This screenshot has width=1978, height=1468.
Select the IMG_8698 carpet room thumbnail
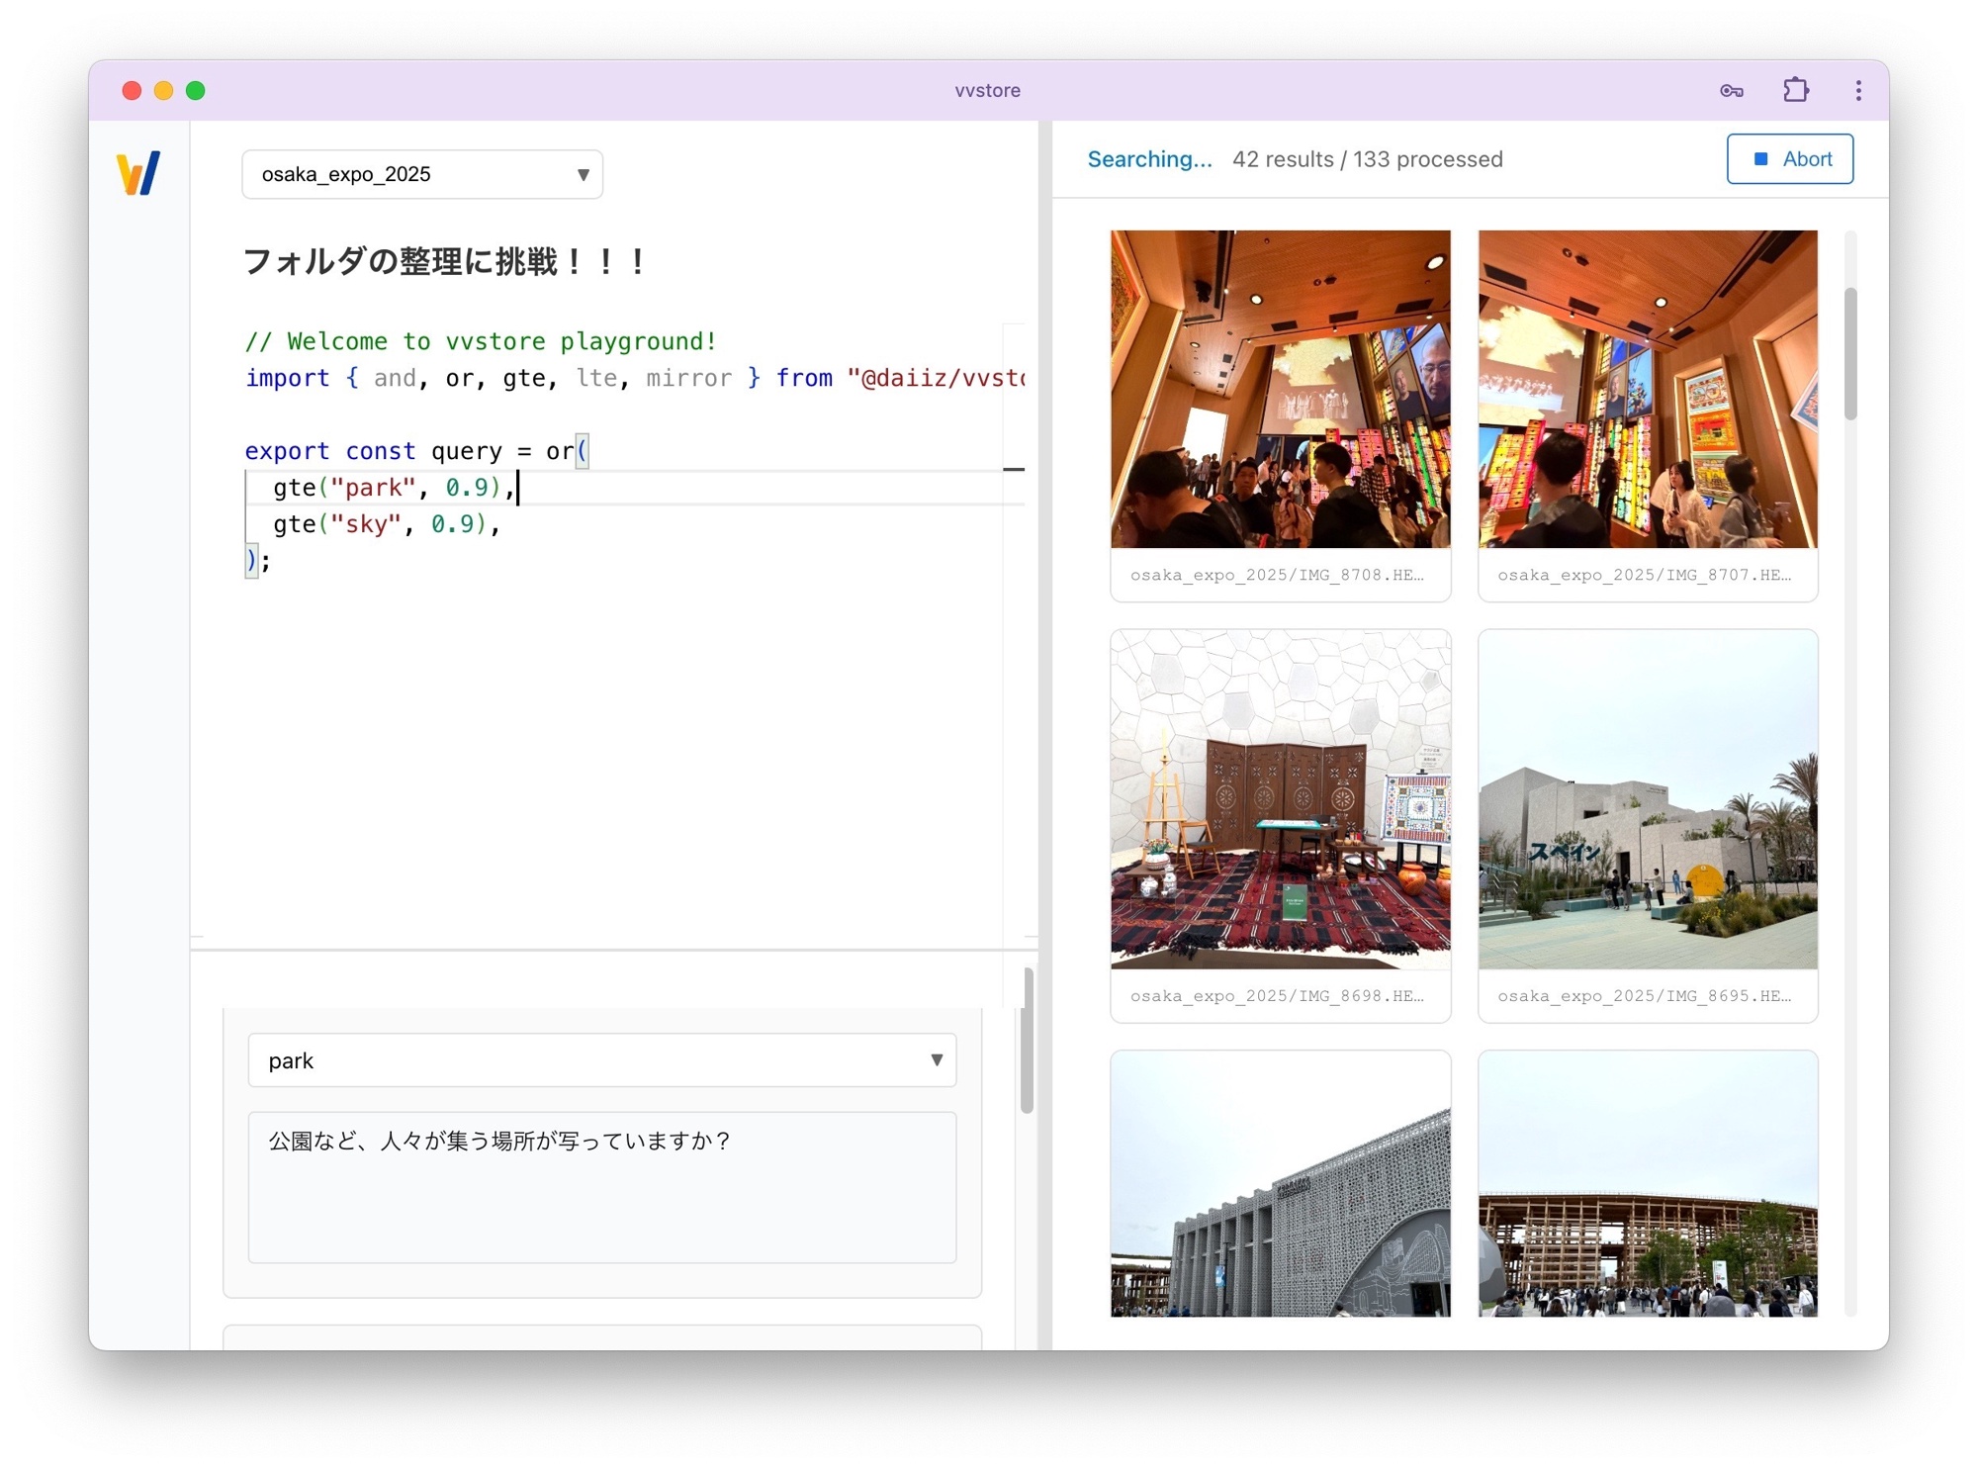1280,799
